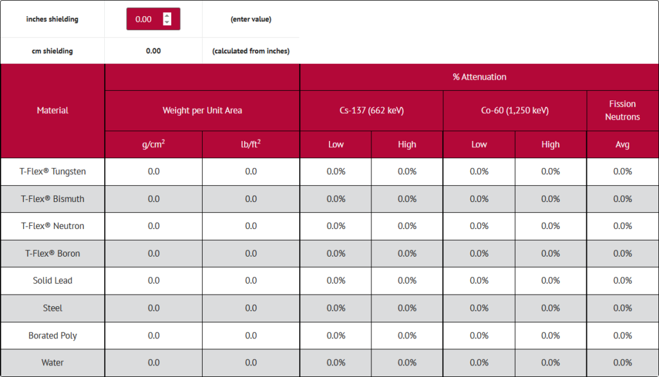Select the T-Flex Bismuth row label
This screenshot has height=377, width=659.
click(x=53, y=199)
